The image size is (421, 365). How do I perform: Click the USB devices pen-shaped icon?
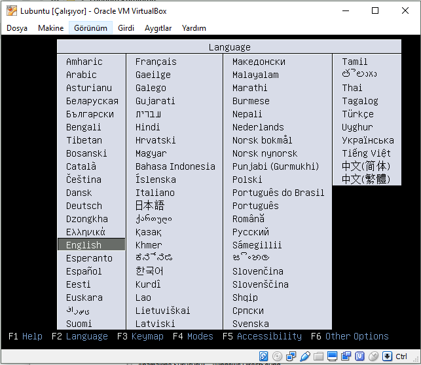304,356
